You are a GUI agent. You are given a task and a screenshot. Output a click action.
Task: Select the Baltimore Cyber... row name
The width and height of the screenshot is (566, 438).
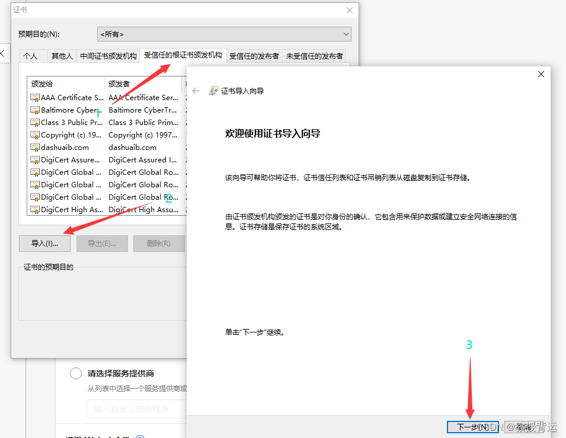tap(72, 110)
